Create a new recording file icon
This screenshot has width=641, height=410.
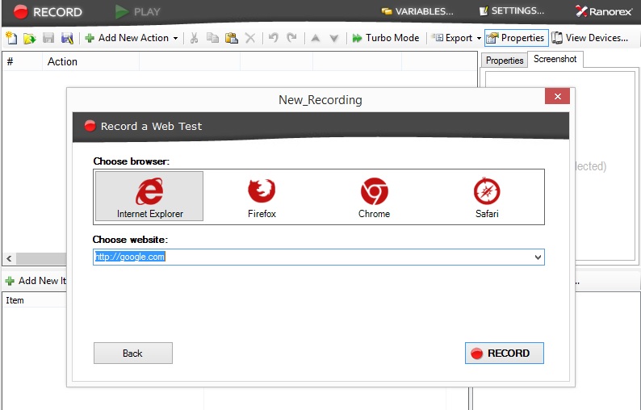click(x=11, y=38)
